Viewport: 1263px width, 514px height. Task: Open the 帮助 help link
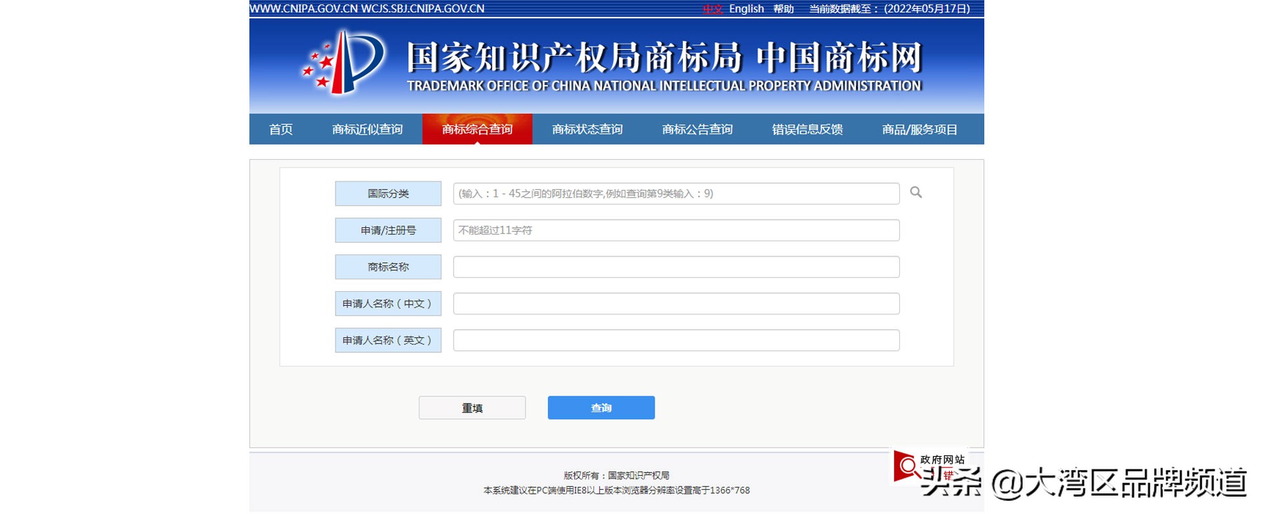point(783,9)
